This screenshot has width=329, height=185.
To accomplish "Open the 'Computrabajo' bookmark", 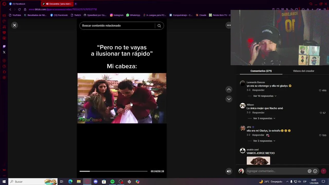I will coord(181,15).
